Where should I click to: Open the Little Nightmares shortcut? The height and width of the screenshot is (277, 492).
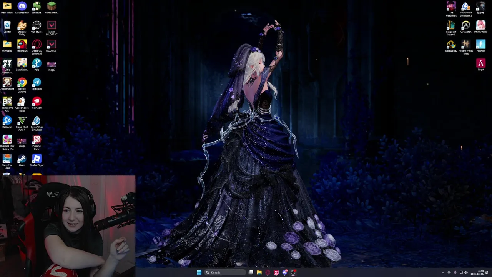[7, 66]
